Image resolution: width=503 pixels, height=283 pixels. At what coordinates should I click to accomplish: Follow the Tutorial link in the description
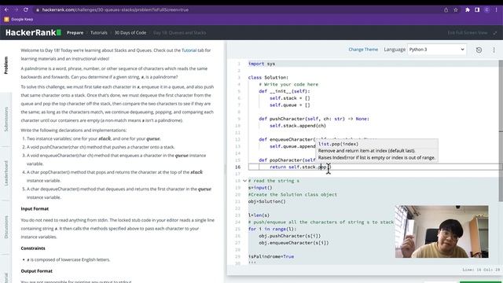point(189,50)
